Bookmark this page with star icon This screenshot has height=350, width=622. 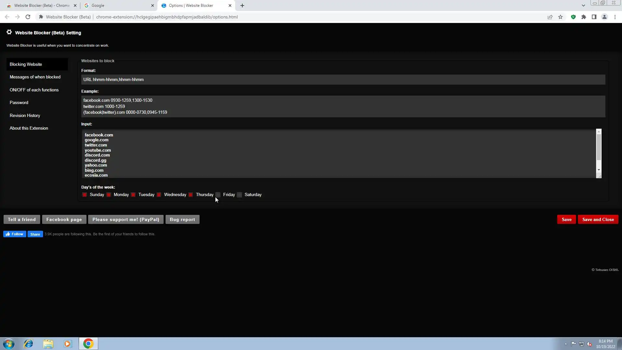(x=560, y=17)
